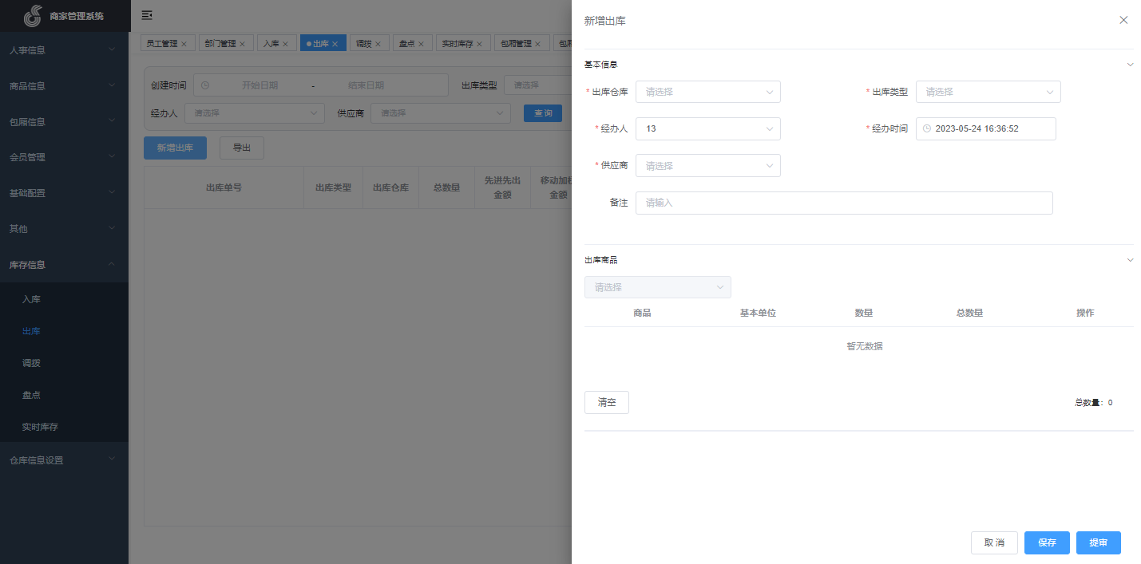Close the 出库 tab with its x
The image size is (1141, 564).
pos(335,44)
